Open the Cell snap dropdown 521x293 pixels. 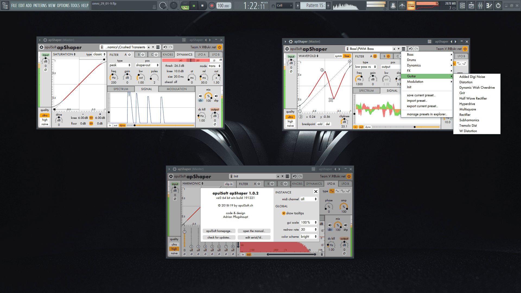pyautogui.click(x=284, y=5)
